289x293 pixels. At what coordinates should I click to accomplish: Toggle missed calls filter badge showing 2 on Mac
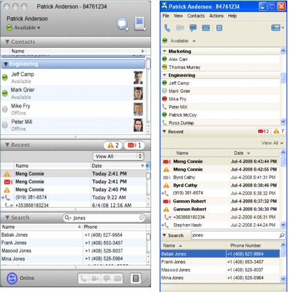tap(113, 145)
